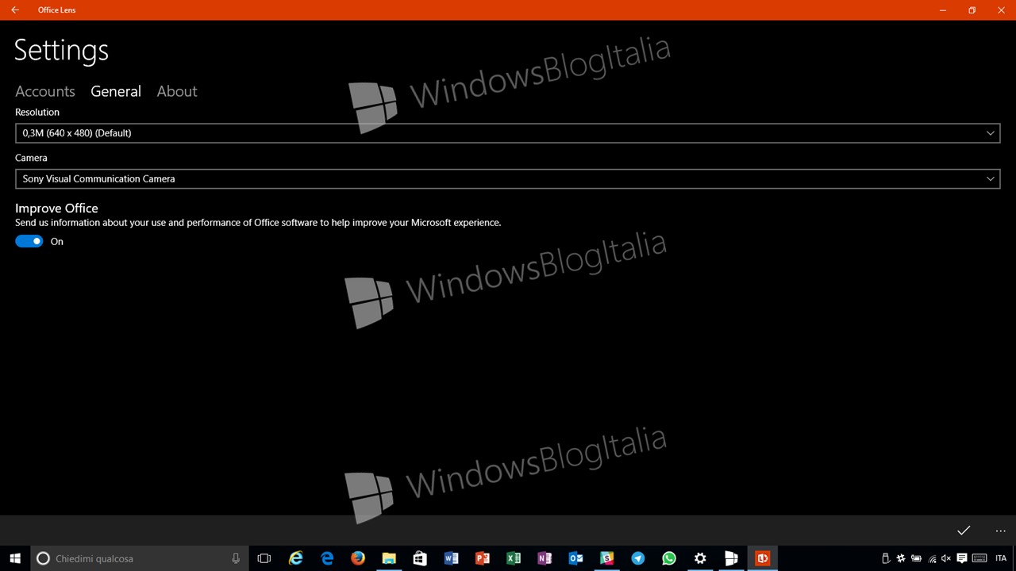Open the Action Center notifications icon
The image size is (1016, 571).
[x=962, y=558]
